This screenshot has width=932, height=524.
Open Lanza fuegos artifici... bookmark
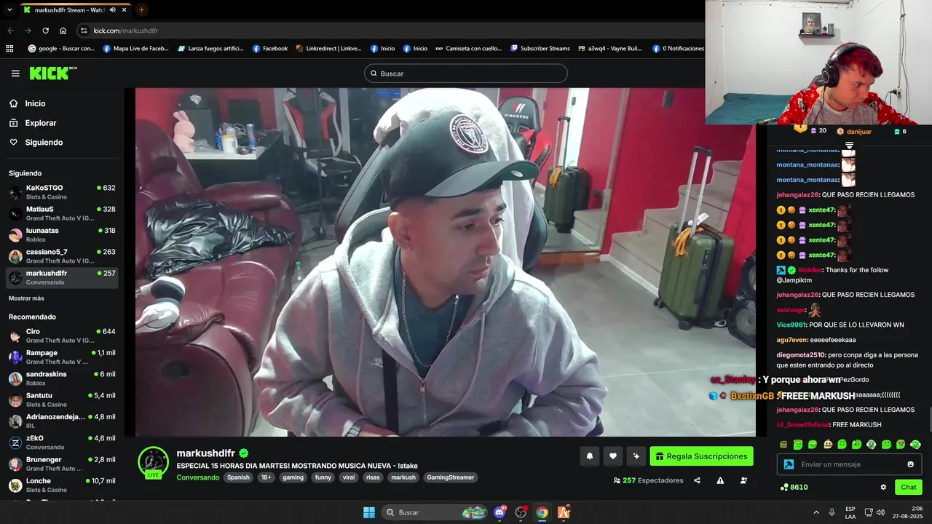211,49
